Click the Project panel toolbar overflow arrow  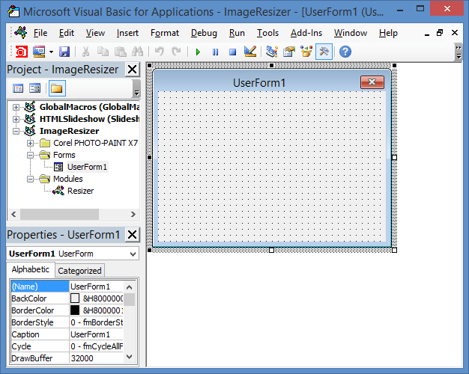[x=136, y=89]
